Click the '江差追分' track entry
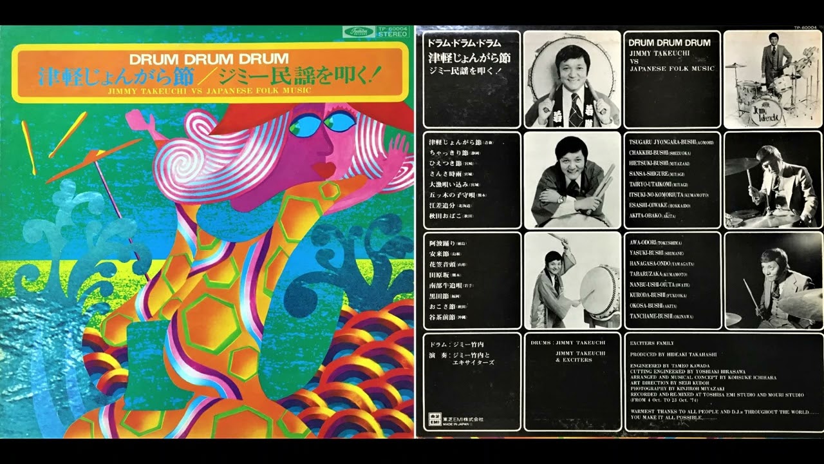The height and width of the screenshot is (464, 824). tap(442, 205)
